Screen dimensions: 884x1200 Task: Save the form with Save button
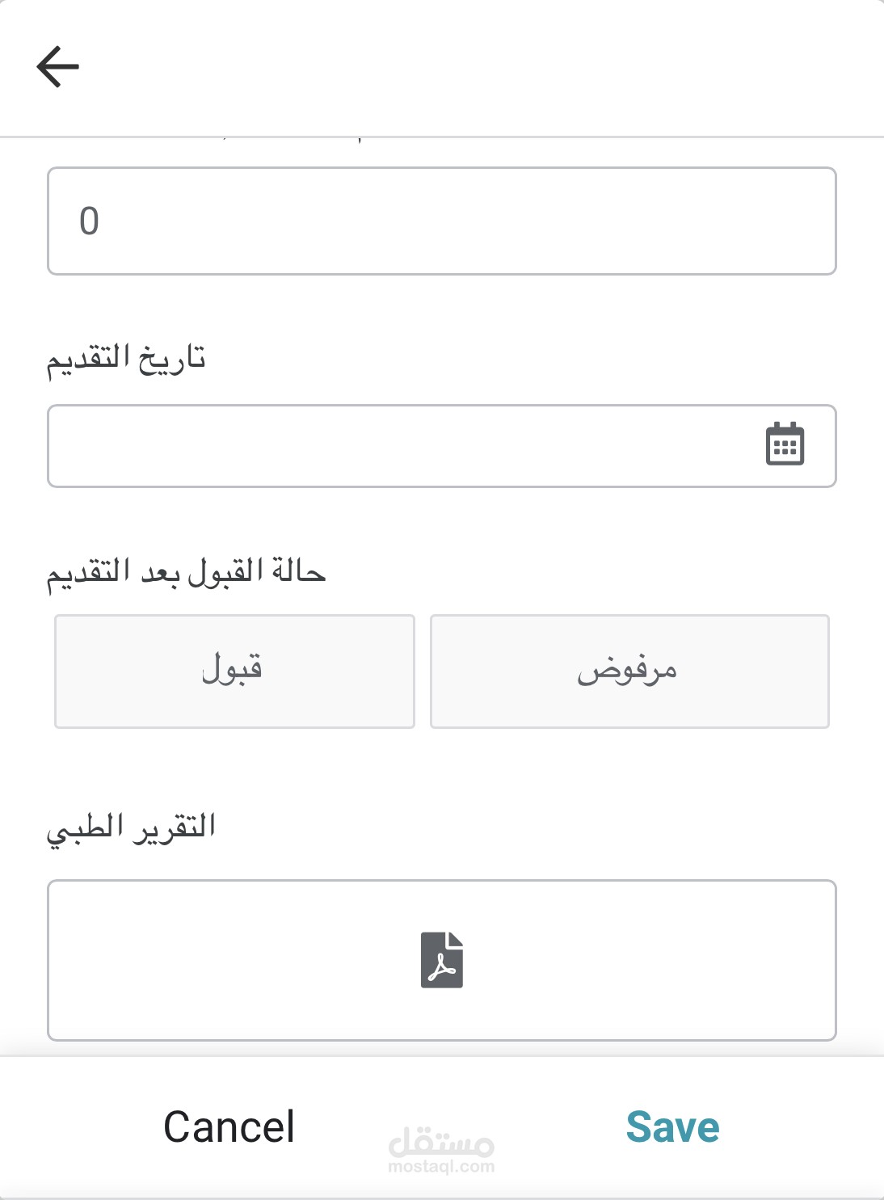(672, 1126)
